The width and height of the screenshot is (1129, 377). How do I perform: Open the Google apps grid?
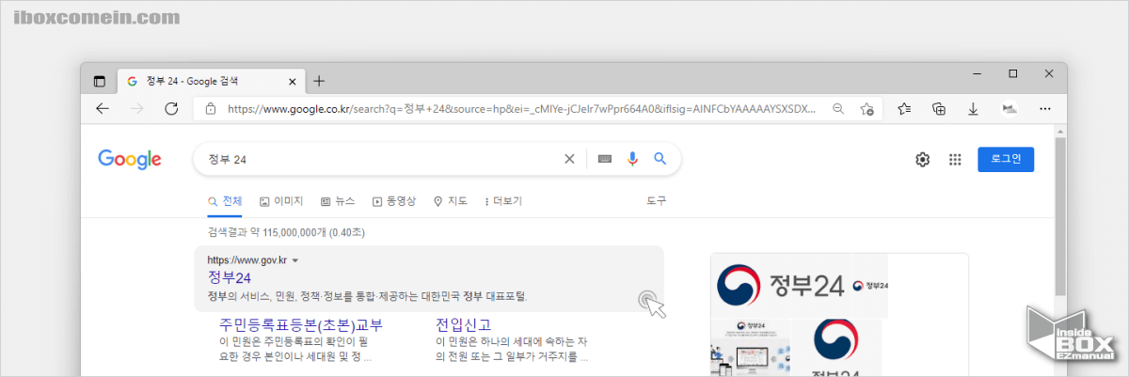(x=955, y=160)
